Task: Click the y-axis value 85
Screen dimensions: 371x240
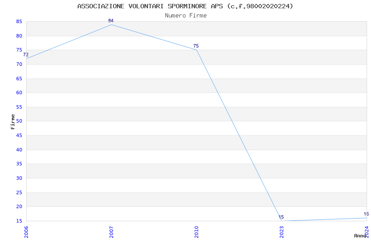Action: (x=19, y=21)
